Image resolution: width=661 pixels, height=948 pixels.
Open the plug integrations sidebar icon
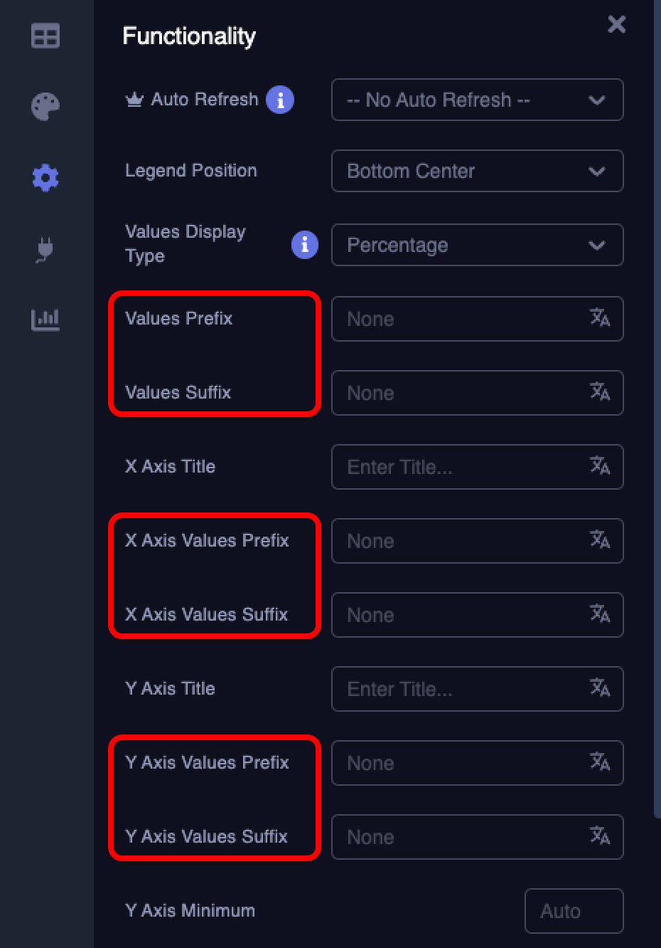(x=45, y=249)
